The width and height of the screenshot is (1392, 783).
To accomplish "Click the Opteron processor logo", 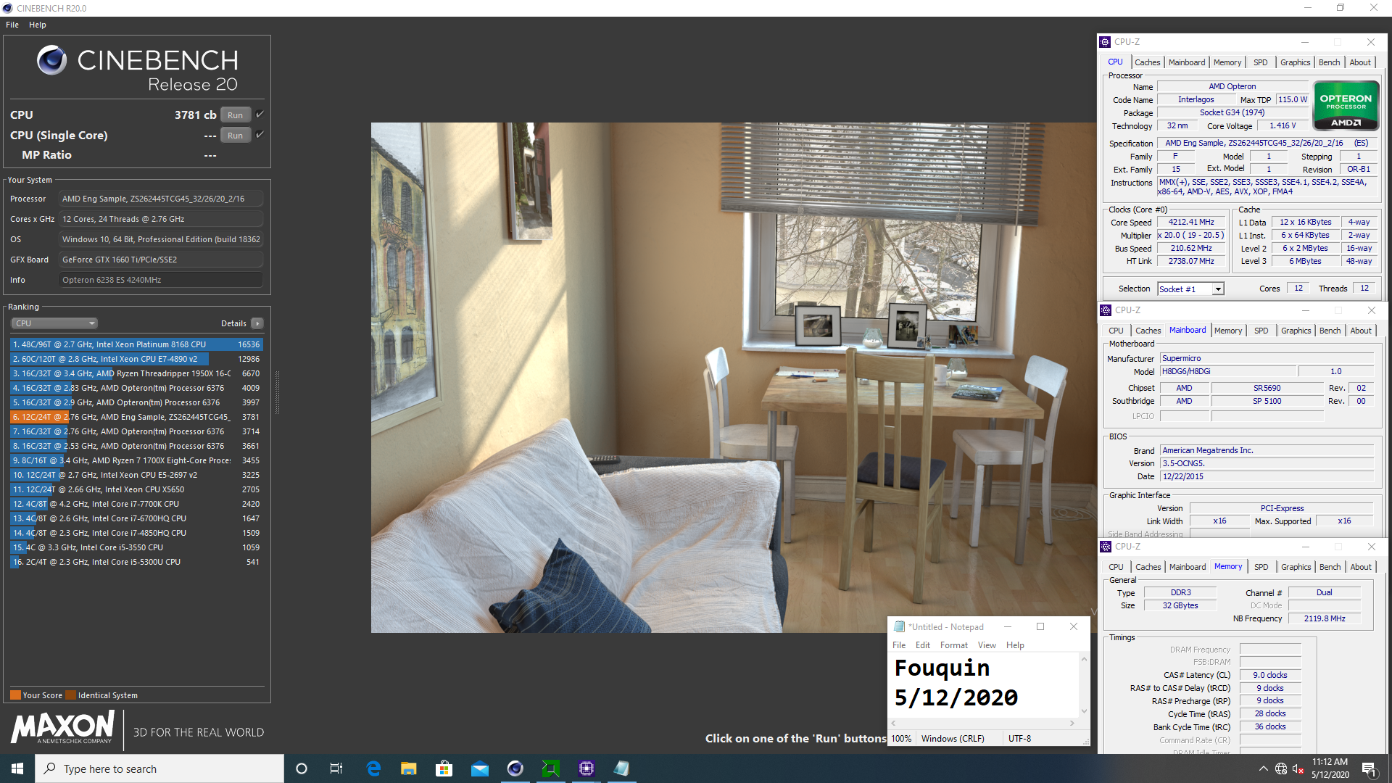I will click(x=1346, y=107).
